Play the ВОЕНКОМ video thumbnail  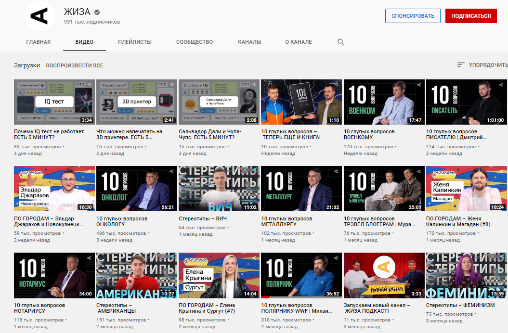(384, 102)
